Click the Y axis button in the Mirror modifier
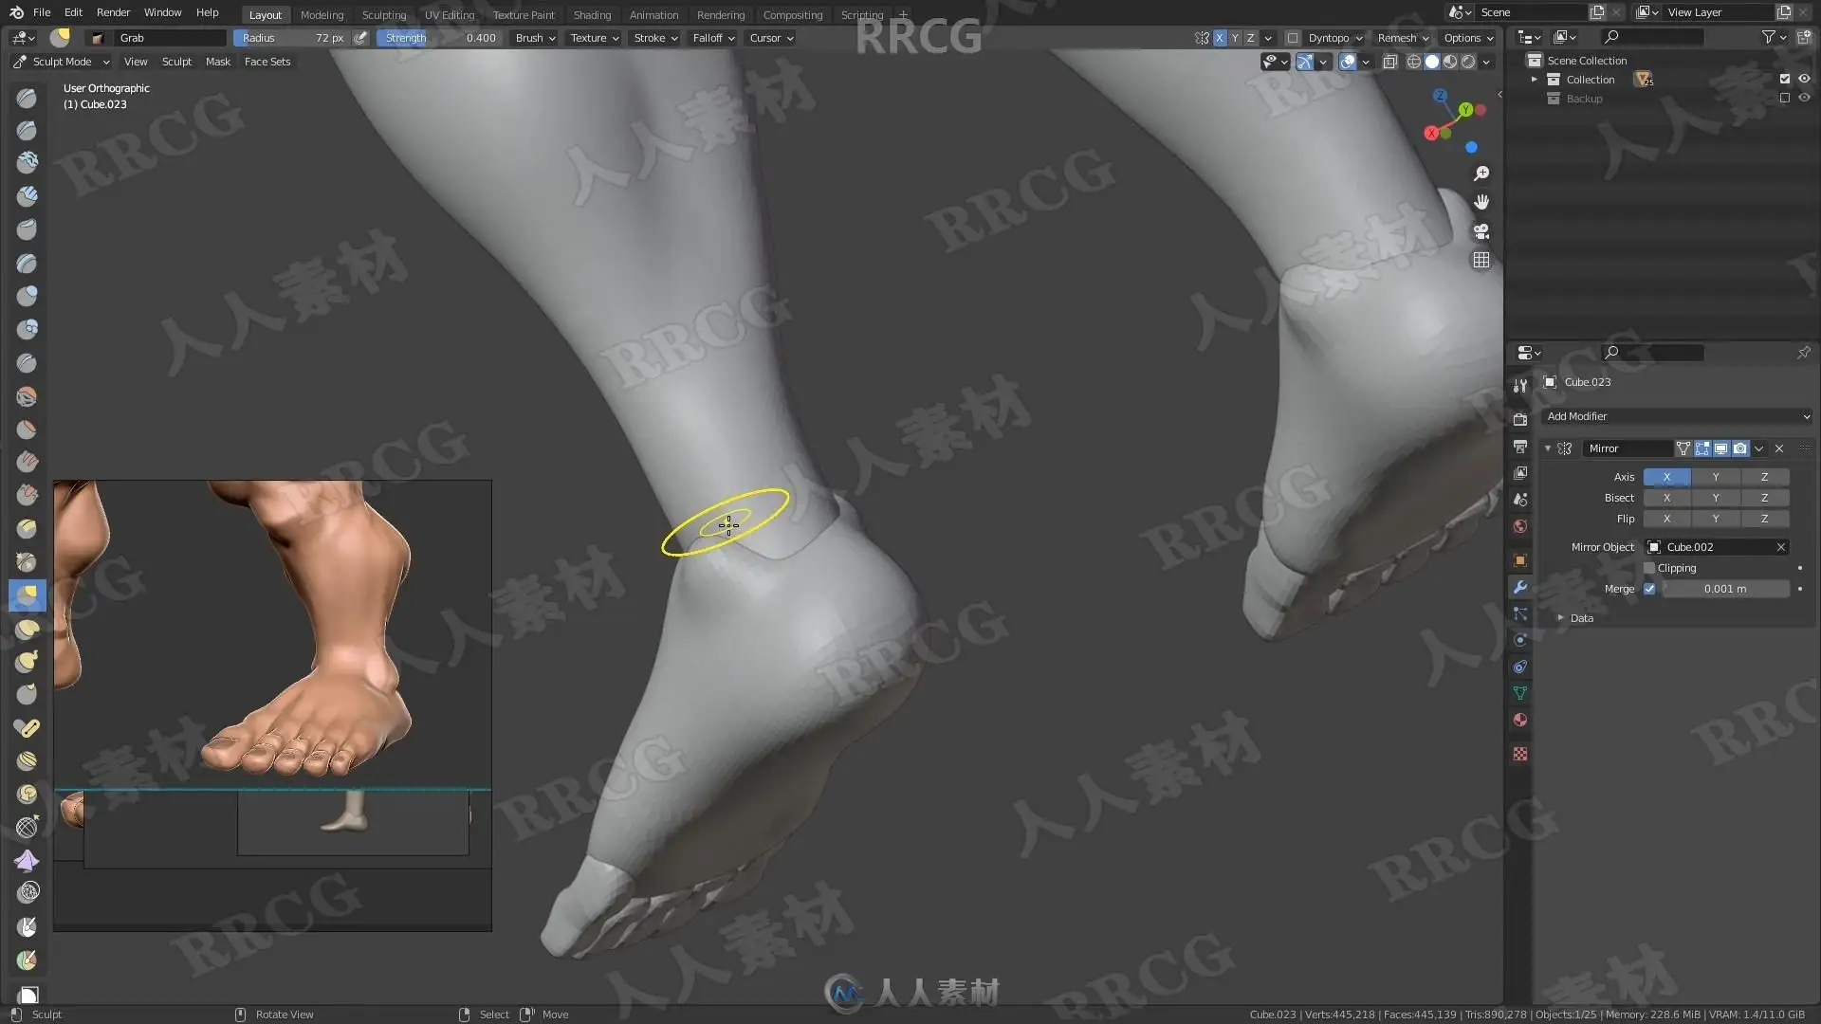 [1715, 477]
